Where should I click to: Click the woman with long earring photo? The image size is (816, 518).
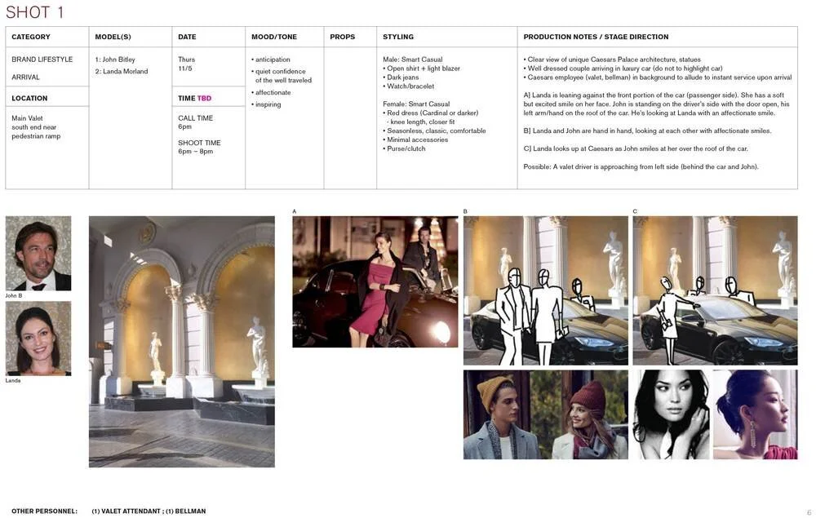(755, 414)
